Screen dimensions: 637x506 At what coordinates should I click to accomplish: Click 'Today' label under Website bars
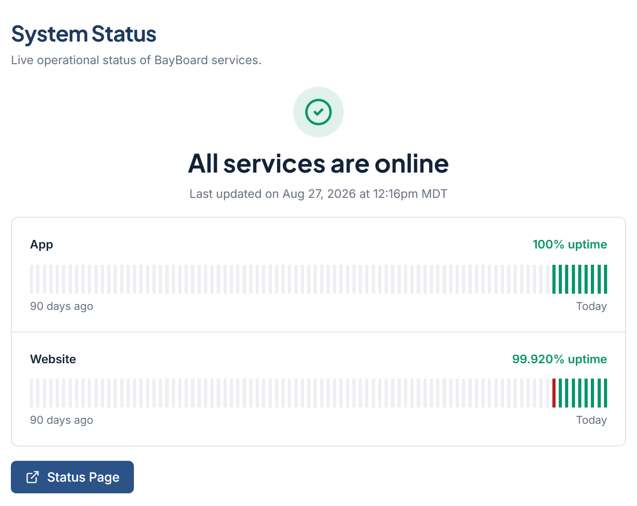591,420
